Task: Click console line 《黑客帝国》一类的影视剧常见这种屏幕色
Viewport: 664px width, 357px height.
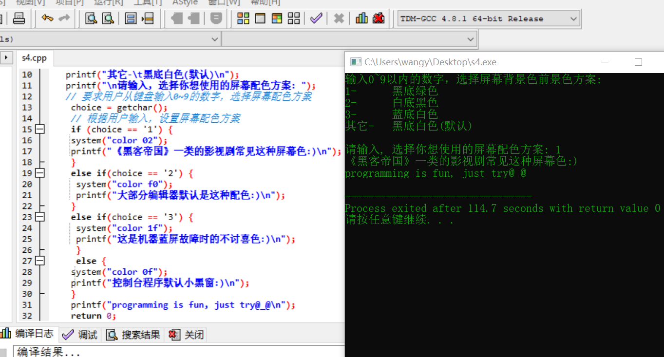Action: 461,161
